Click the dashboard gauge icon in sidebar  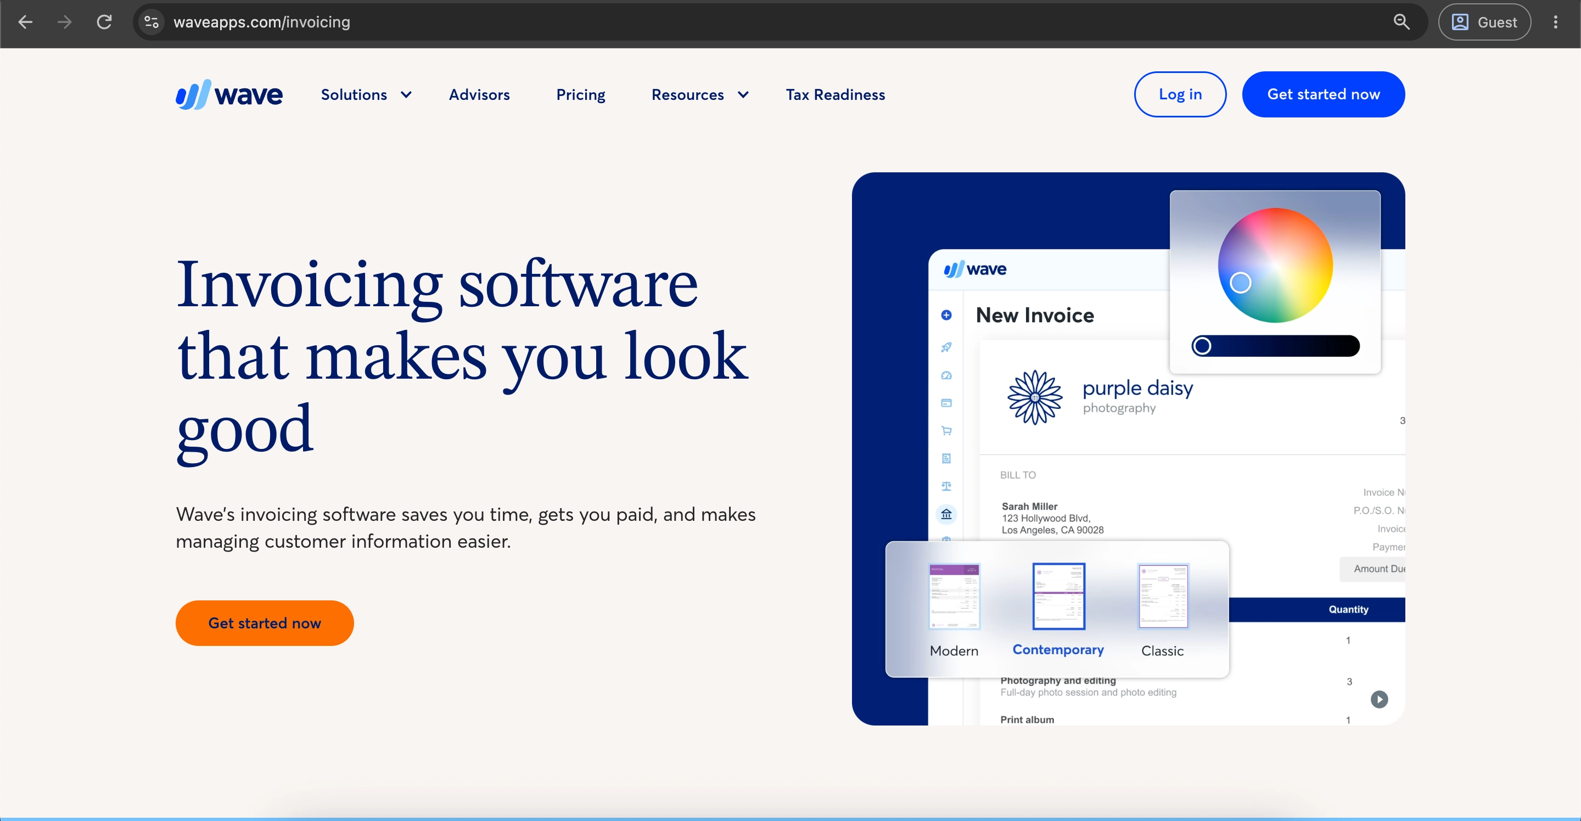tap(946, 375)
